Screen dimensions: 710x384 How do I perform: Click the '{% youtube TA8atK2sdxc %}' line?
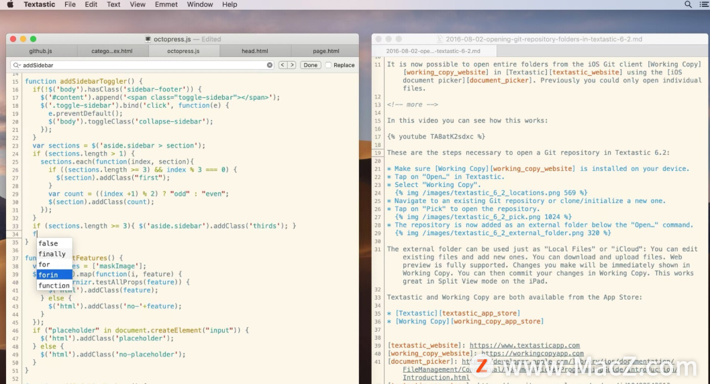(436, 137)
